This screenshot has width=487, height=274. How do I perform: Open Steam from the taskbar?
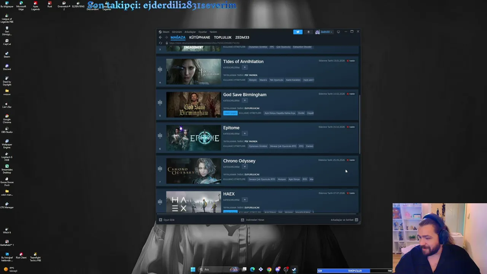click(x=294, y=269)
